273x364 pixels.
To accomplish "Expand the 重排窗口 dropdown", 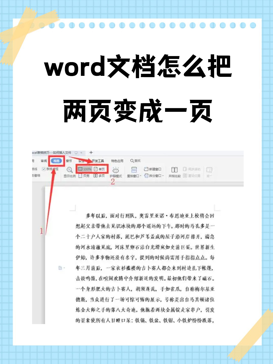I will [134, 176].
